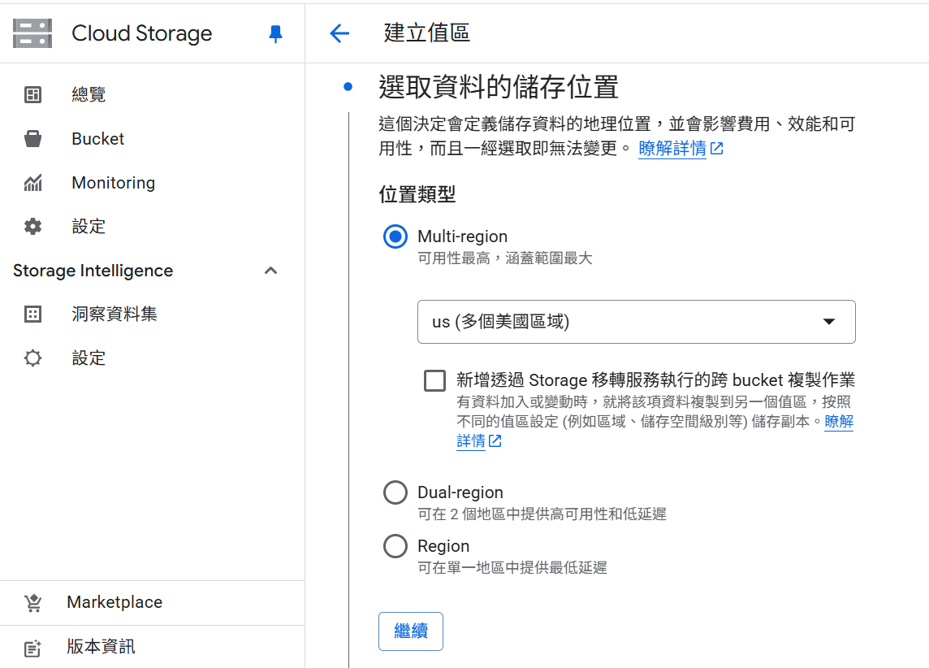Image resolution: width=929 pixels, height=668 pixels.
Task: Click the Bucket sidebar icon
Action: 32,138
